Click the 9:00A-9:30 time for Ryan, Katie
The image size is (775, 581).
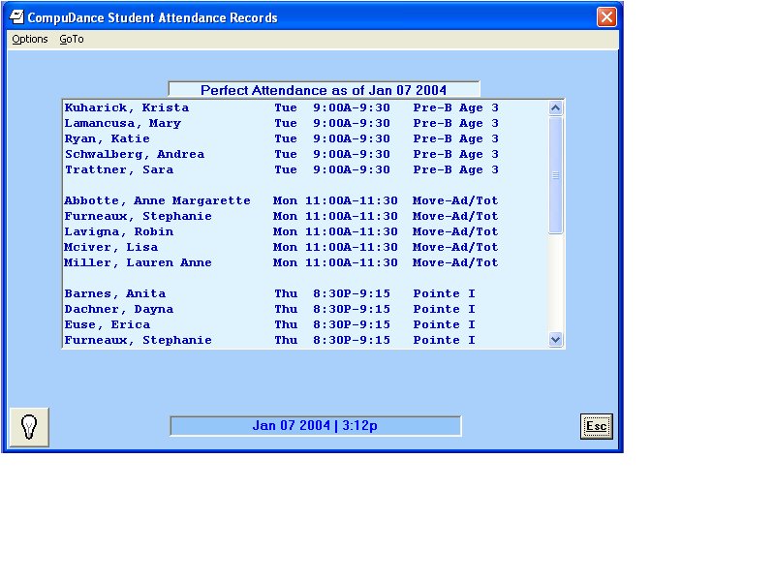352,138
